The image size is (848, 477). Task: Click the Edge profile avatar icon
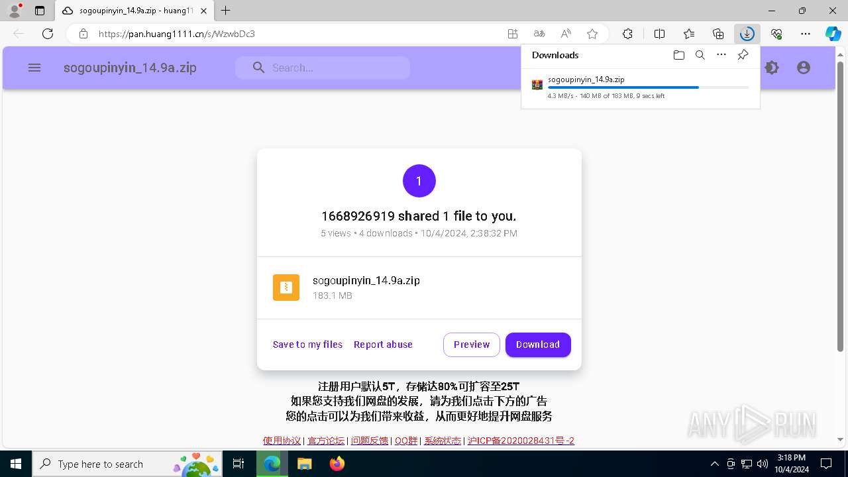click(15, 11)
